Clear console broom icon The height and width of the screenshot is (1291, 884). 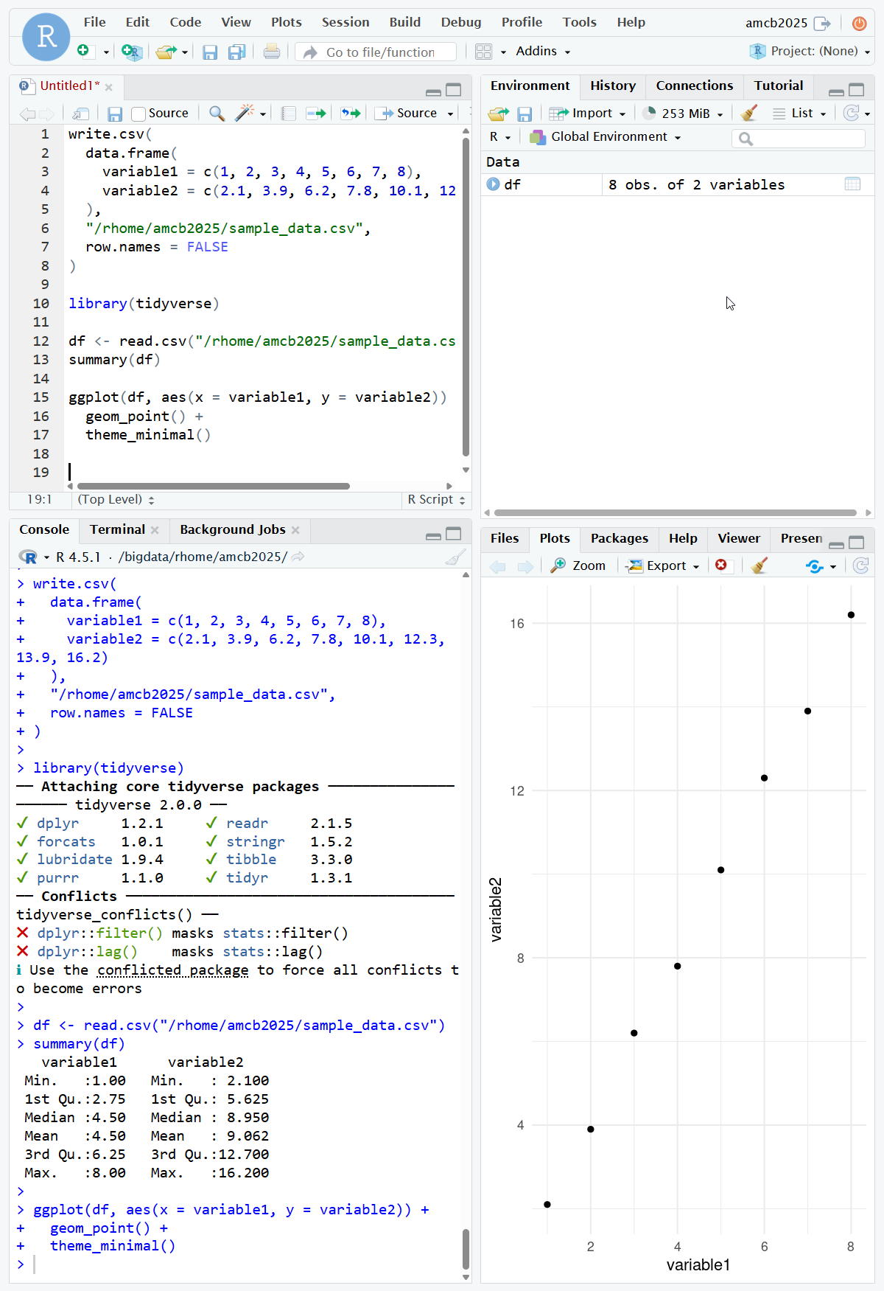pyautogui.click(x=456, y=557)
